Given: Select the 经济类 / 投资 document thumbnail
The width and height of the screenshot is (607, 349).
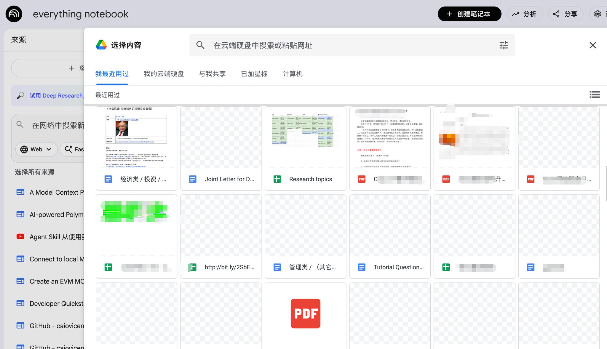Looking at the screenshot, I should (137, 137).
